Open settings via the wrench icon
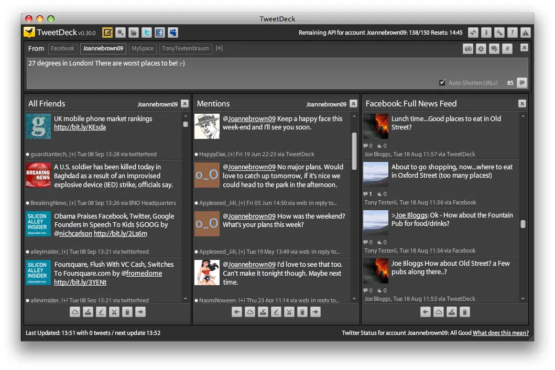555x370 pixels. (499, 32)
